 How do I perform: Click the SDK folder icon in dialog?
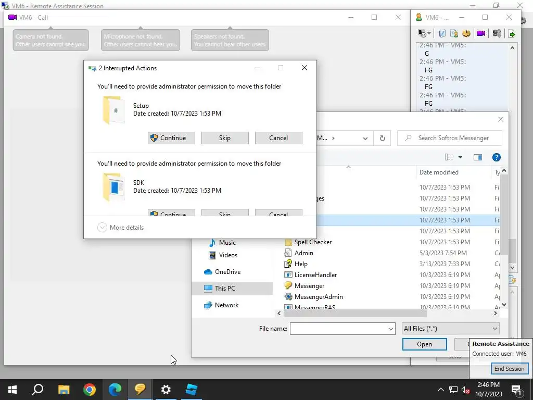point(113,187)
